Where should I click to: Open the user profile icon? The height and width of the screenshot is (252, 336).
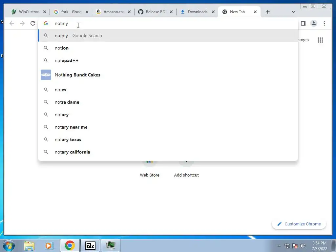point(313,23)
